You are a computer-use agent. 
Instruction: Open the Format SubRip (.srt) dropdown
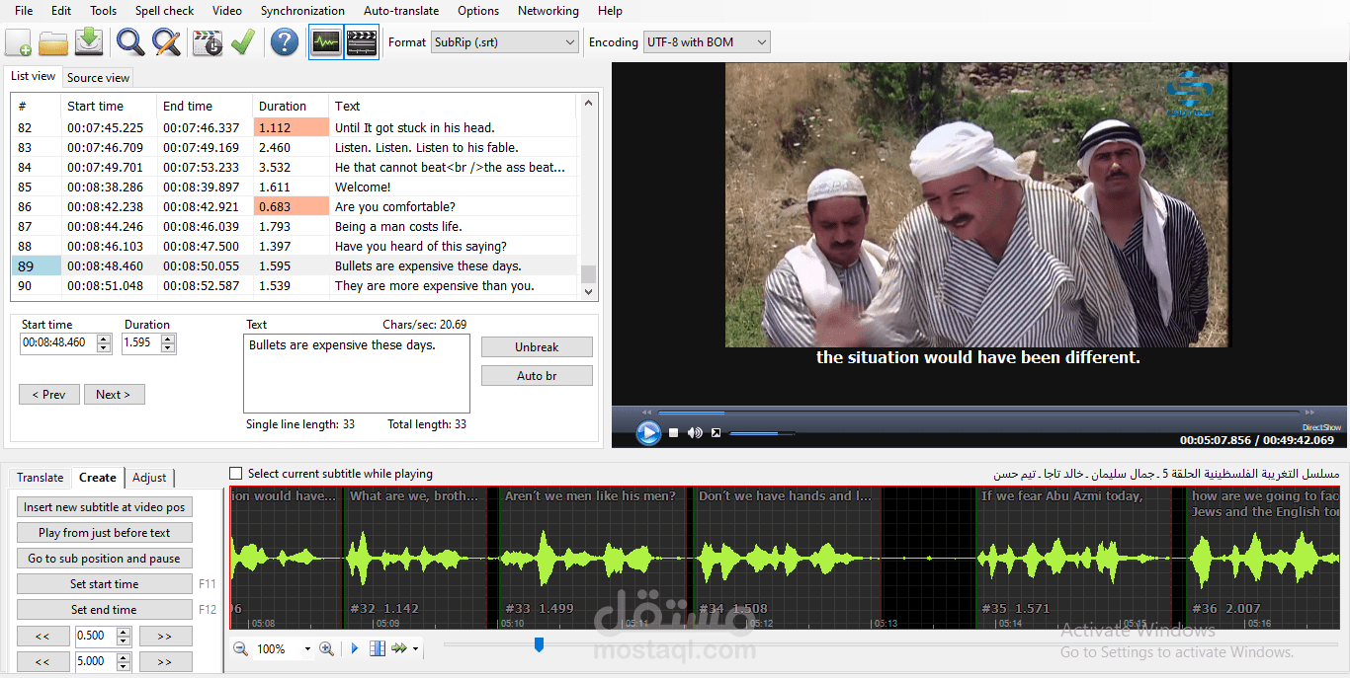coord(505,42)
